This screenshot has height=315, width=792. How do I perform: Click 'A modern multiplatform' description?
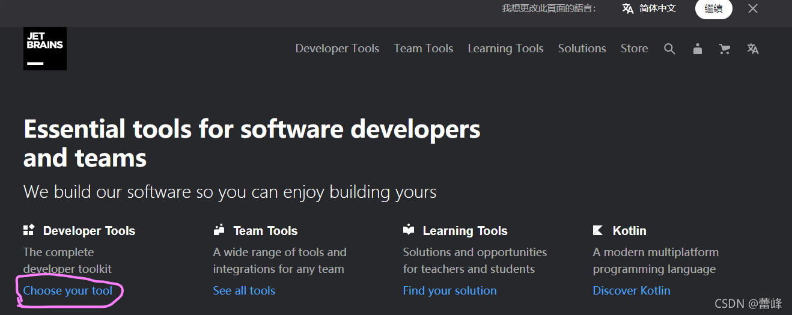pos(656,260)
